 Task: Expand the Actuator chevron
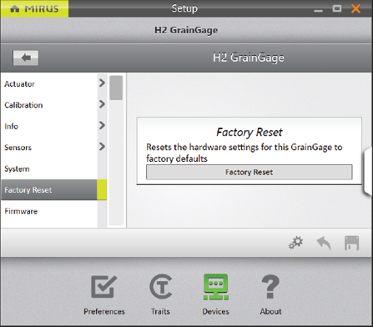[102, 83]
